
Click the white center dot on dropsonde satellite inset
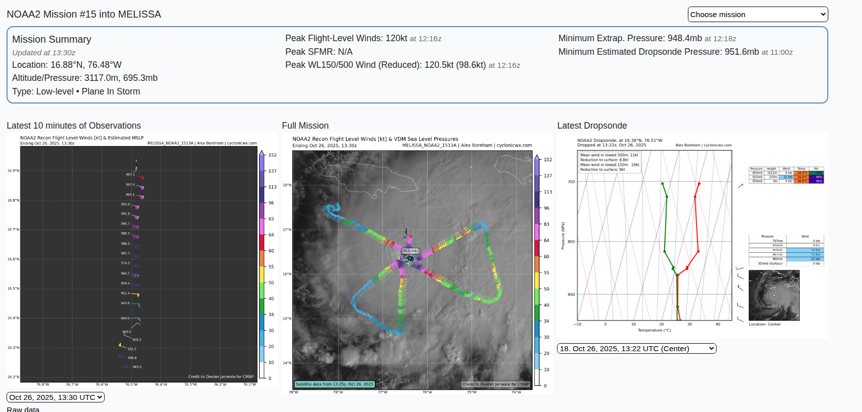pos(774,295)
